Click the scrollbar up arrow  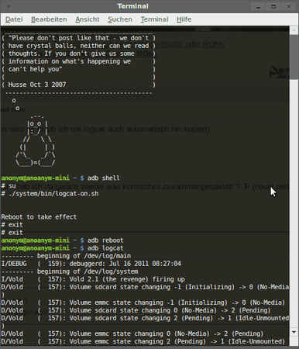click(294, 30)
